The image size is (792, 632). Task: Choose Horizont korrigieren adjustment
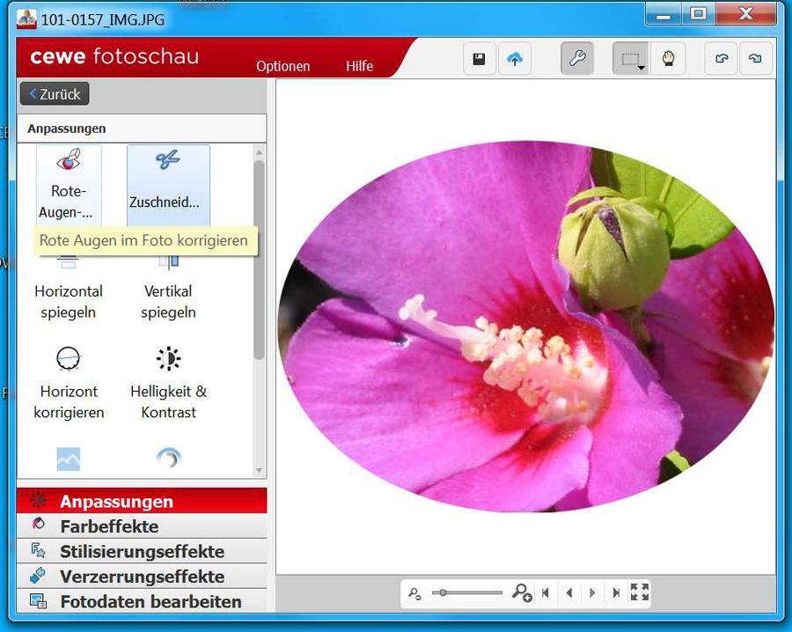pyautogui.click(x=69, y=382)
